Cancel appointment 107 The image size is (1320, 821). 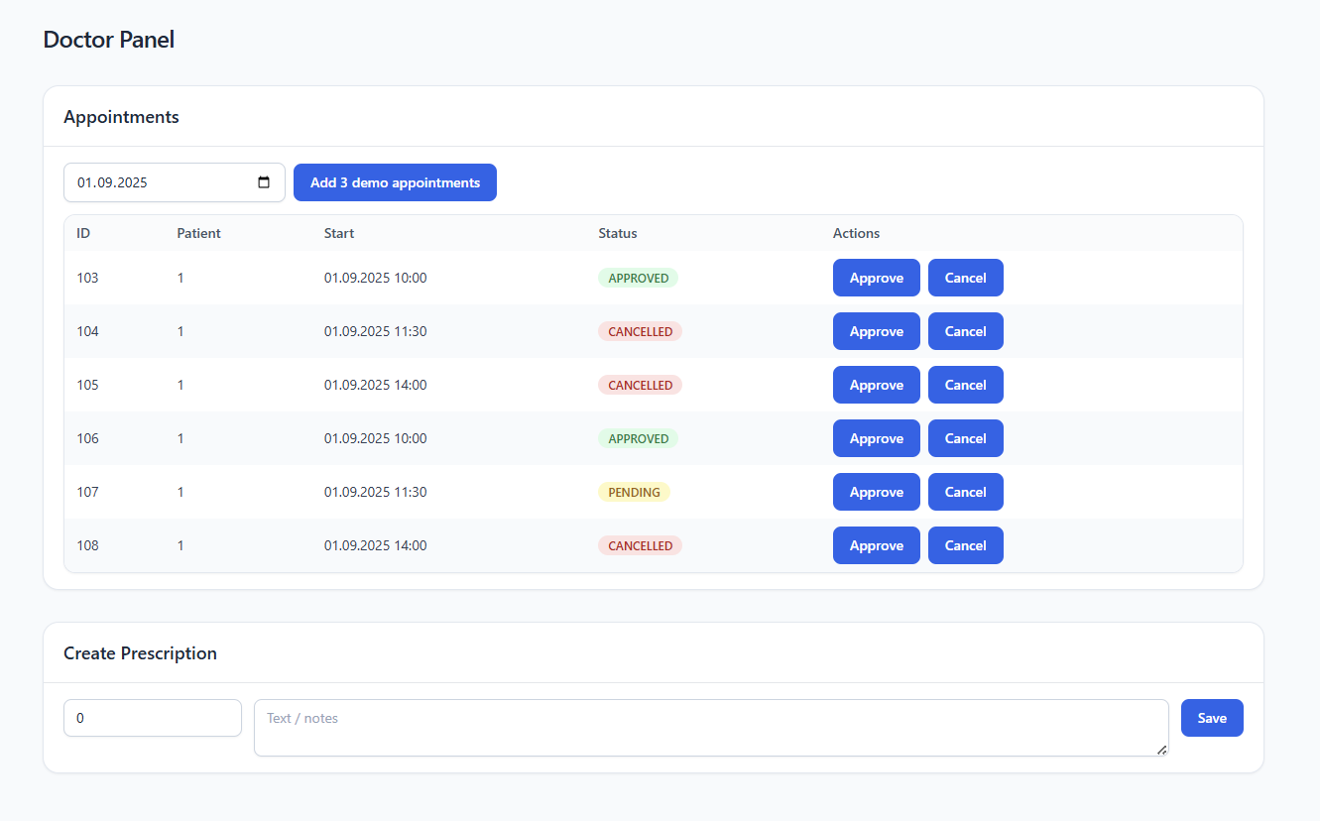[966, 492]
